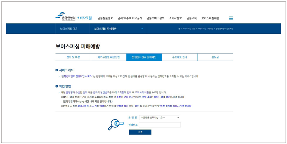
Task: Open the hamburger menu icon
Action: click(x=231, y=18)
